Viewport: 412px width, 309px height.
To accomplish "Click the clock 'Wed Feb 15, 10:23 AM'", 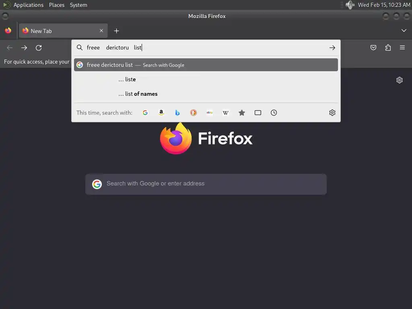I will tap(384, 5).
